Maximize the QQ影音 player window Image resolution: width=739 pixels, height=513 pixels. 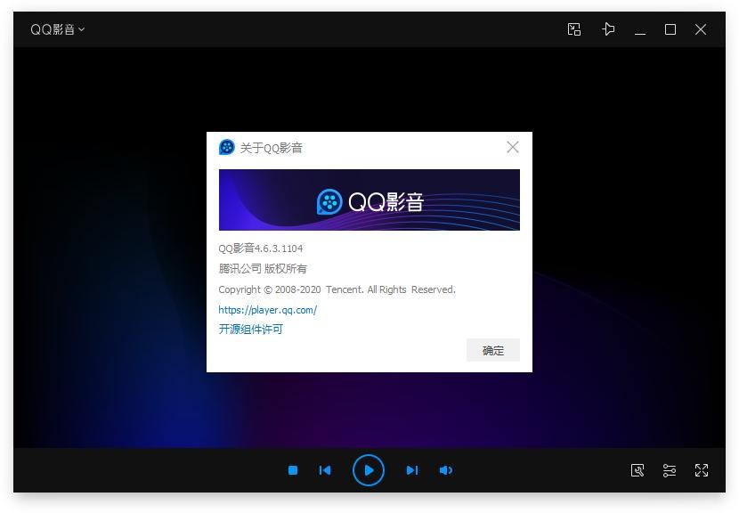(670, 29)
